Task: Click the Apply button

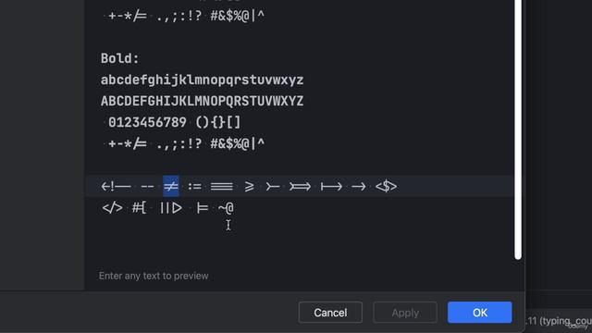Action: click(x=405, y=313)
